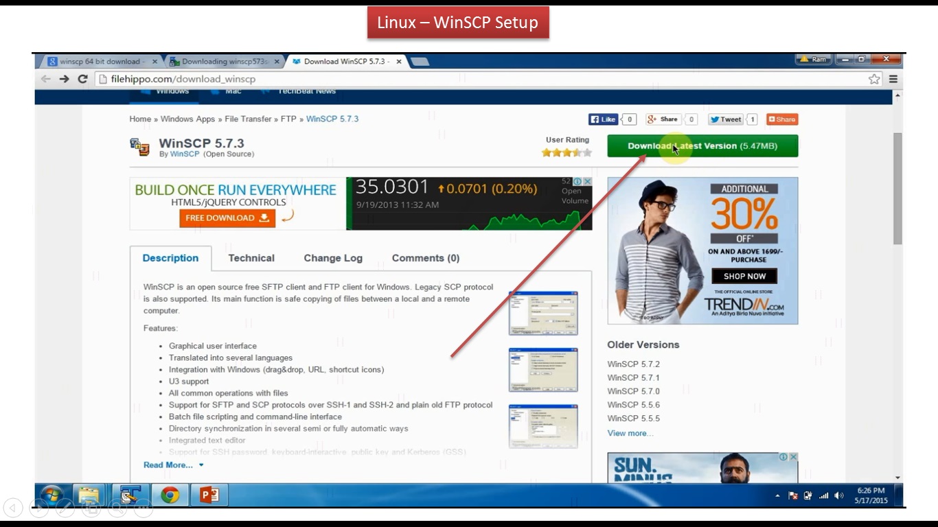This screenshot has height=527, width=938.
Task: Open the taskbar clock showing 6:26 PM
Action: pyautogui.click(x=871, y=495)
